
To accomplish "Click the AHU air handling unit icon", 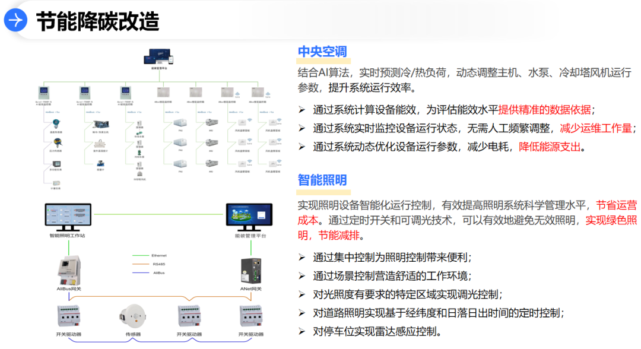I will [211, 123].
